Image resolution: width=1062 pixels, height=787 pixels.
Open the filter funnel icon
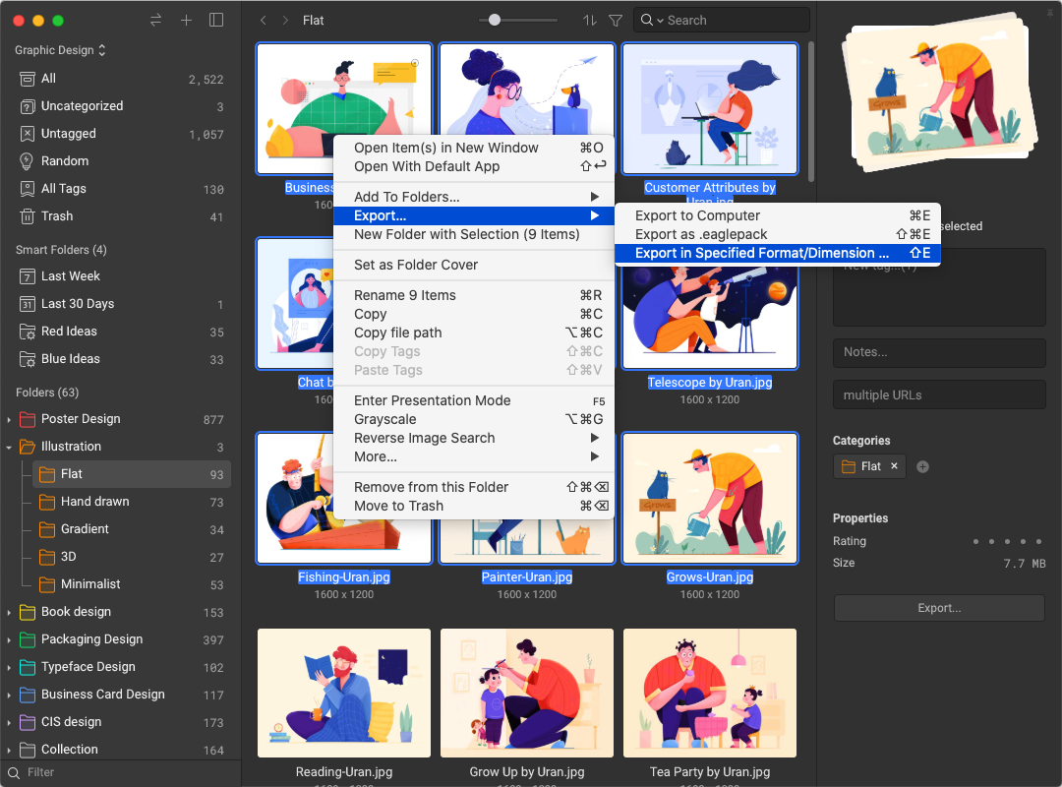coord(615,21)
